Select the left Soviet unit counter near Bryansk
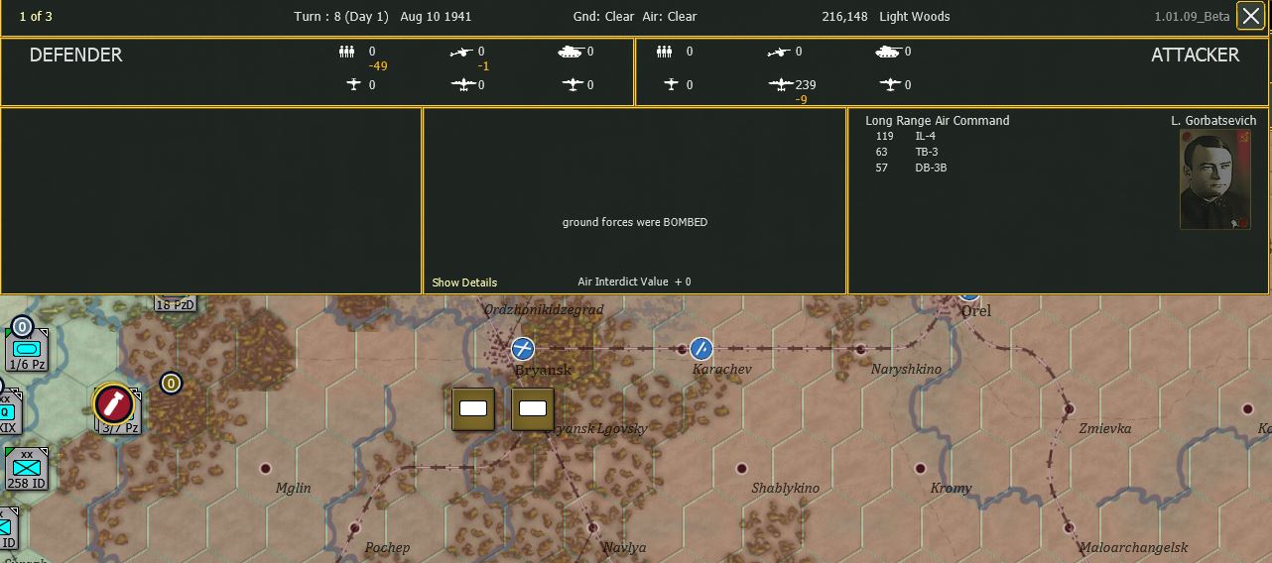The height and width of the screenshot is (563, 1272). pyautogui.click(x=473, y=408)
